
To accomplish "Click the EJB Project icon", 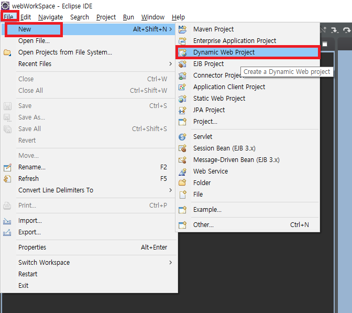I will [x=182, y=64].
